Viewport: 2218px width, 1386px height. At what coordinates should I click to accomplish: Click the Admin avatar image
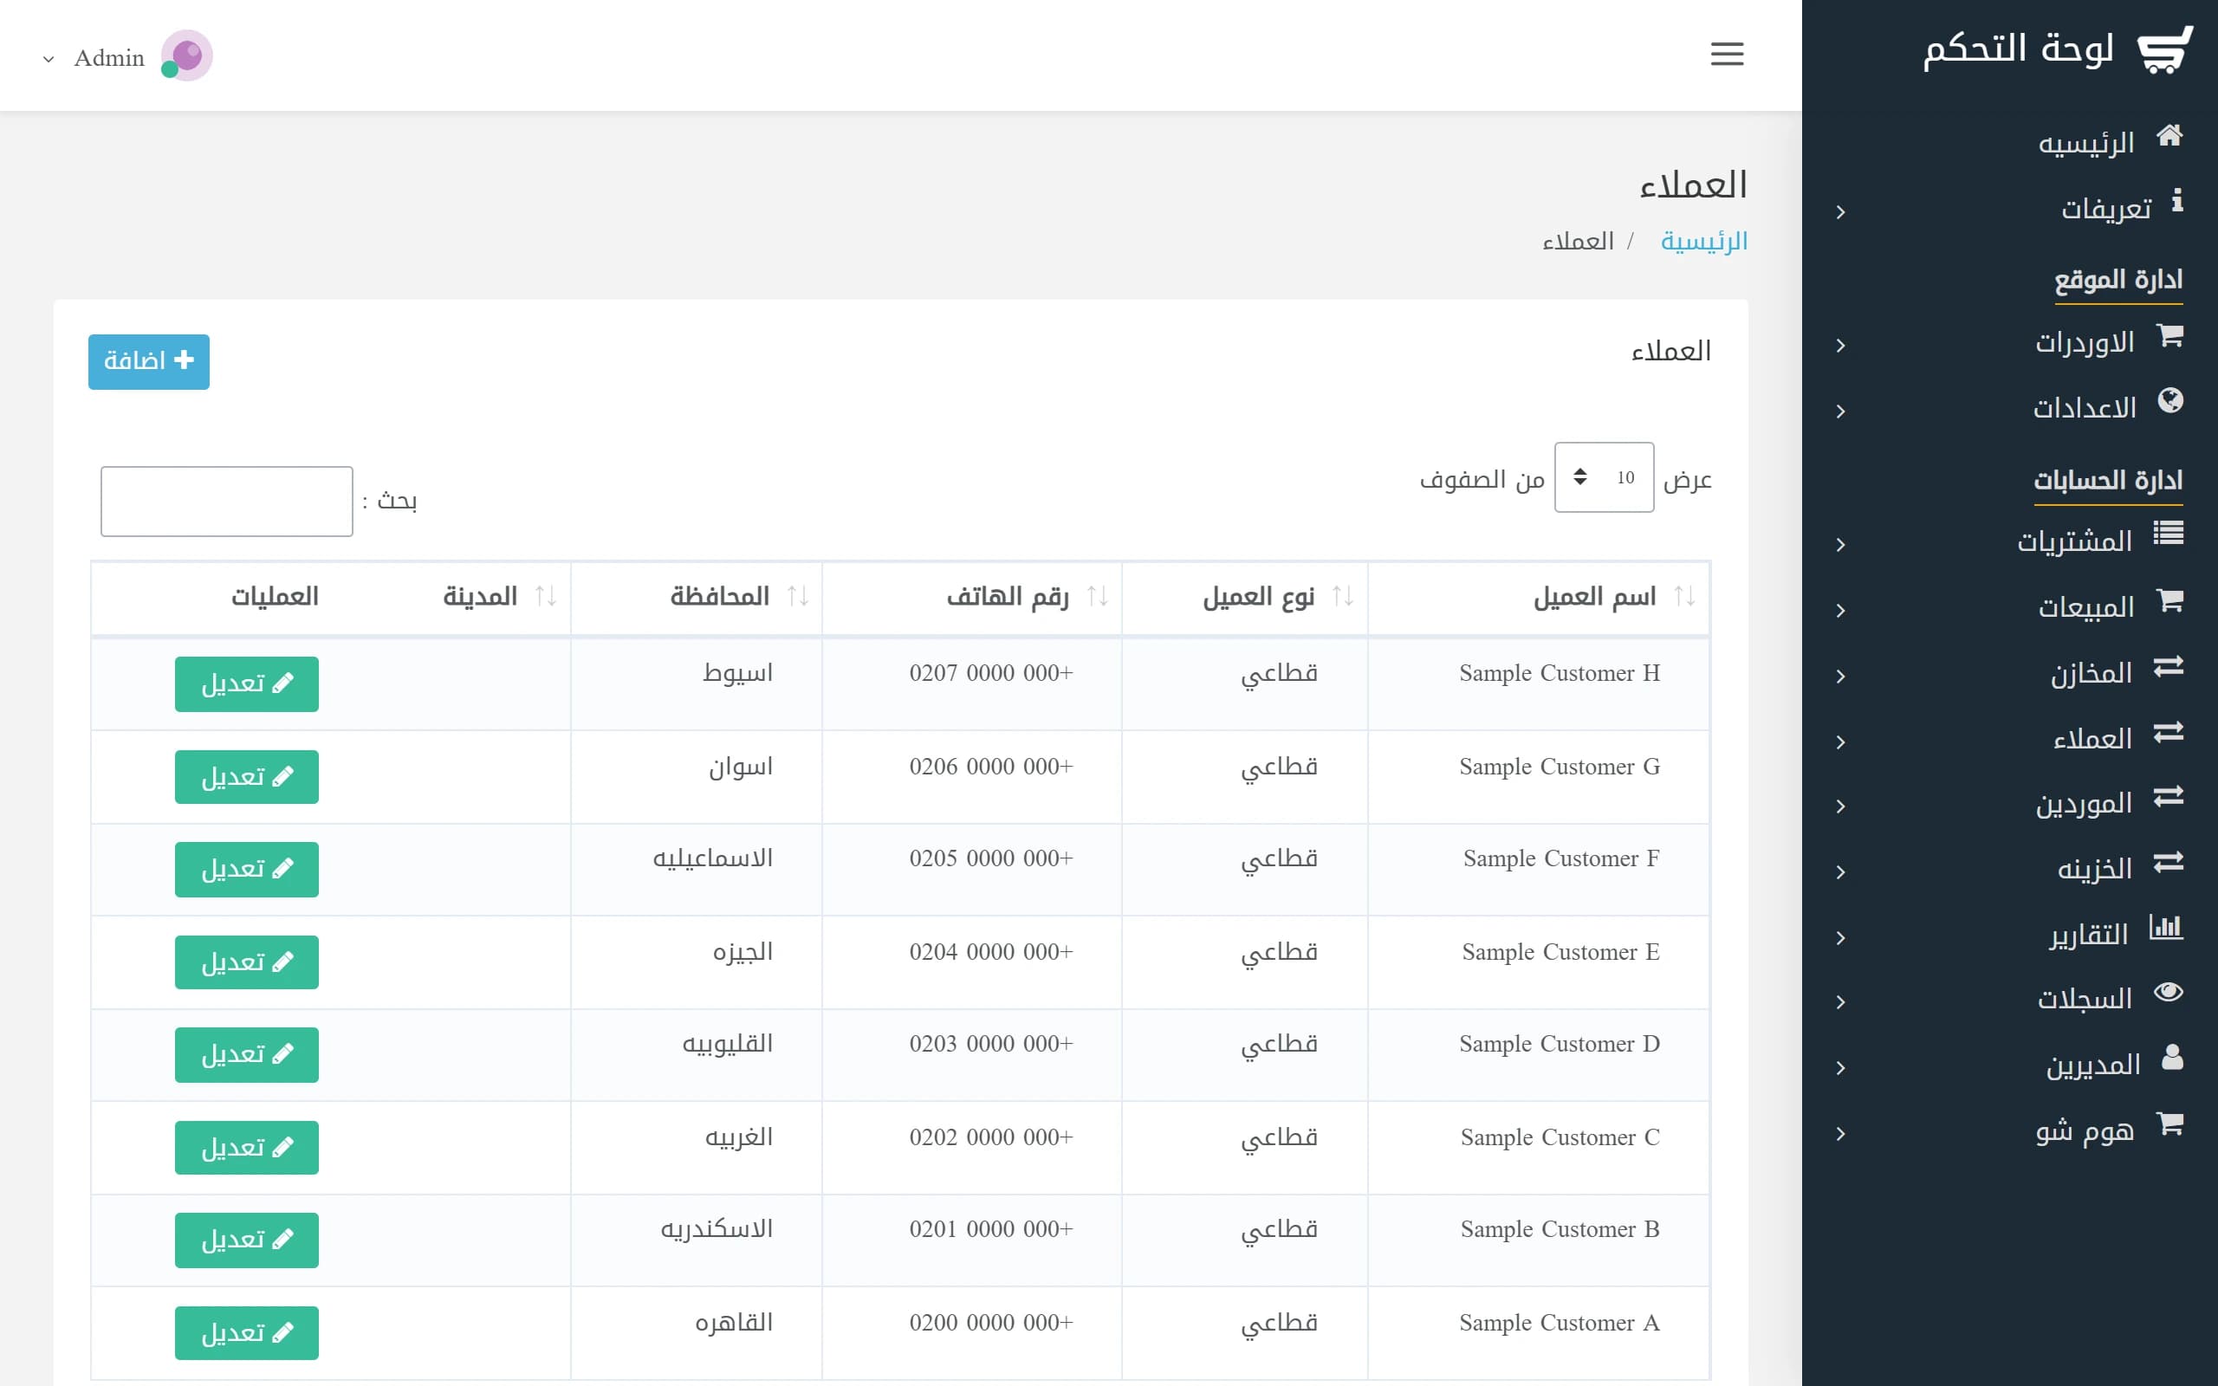click(187, 56)
